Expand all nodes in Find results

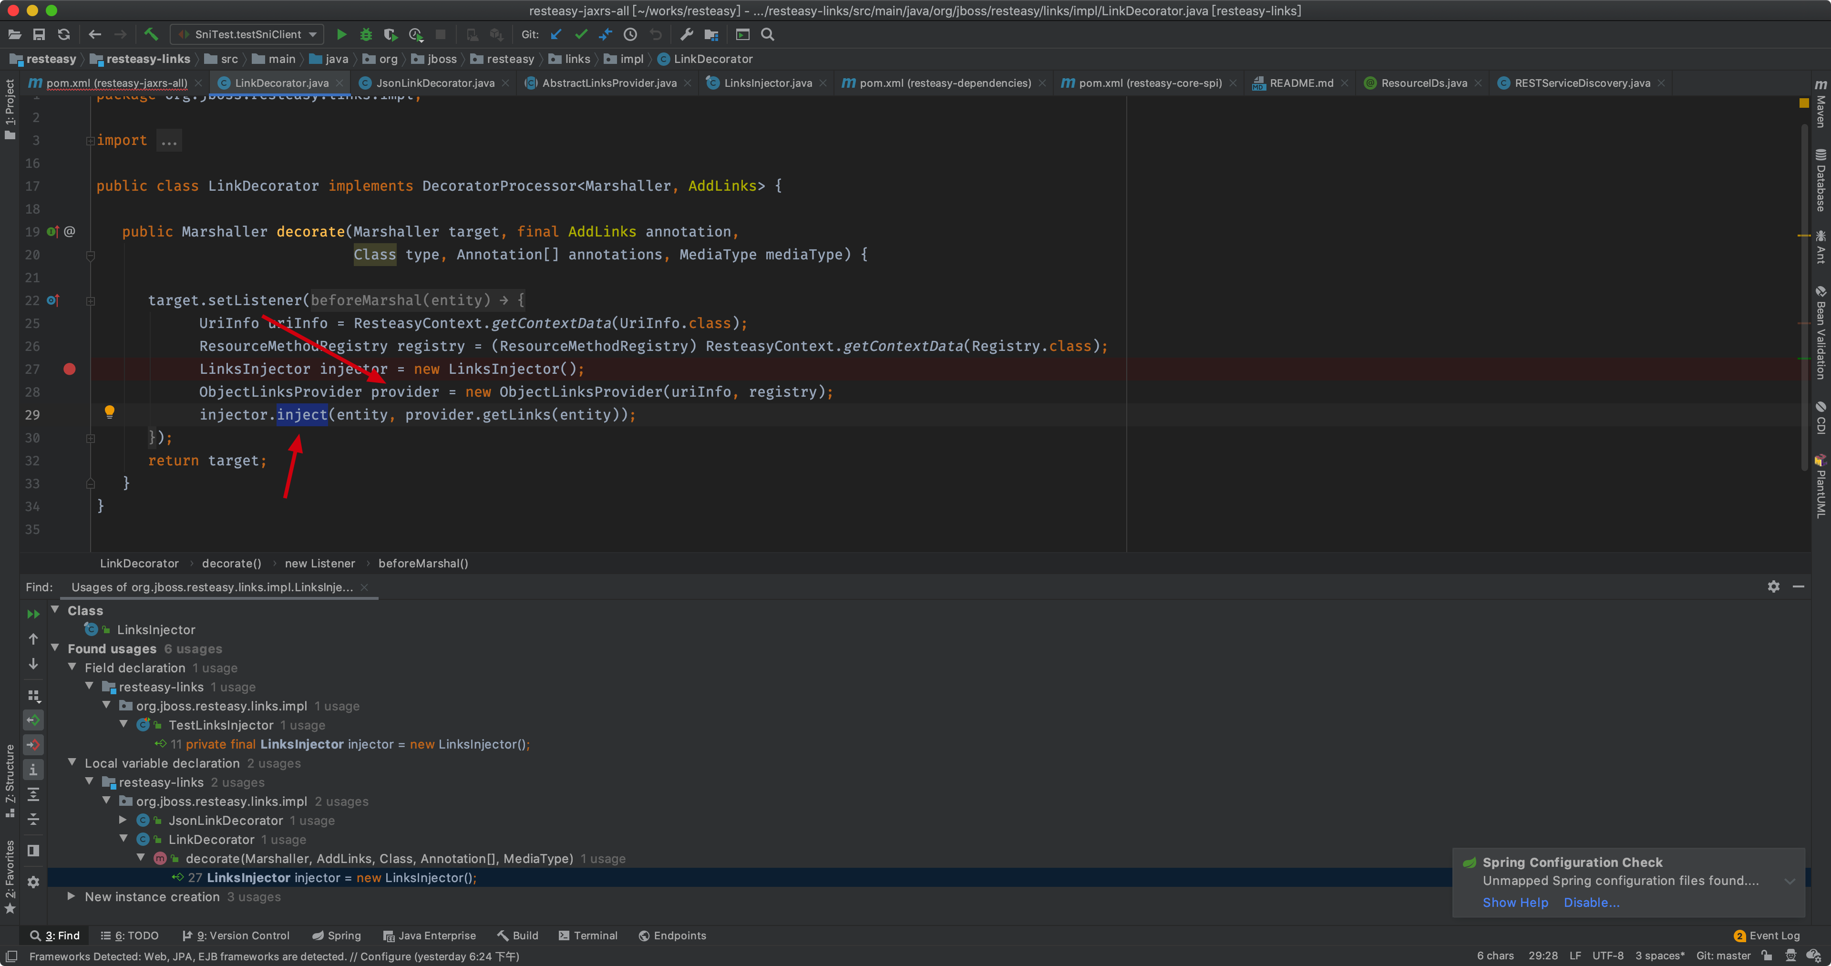pos(33,795)
